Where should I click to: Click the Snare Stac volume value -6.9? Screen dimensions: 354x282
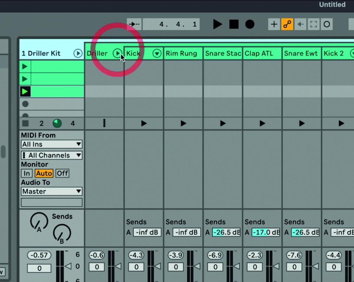[x=215, y=255]
